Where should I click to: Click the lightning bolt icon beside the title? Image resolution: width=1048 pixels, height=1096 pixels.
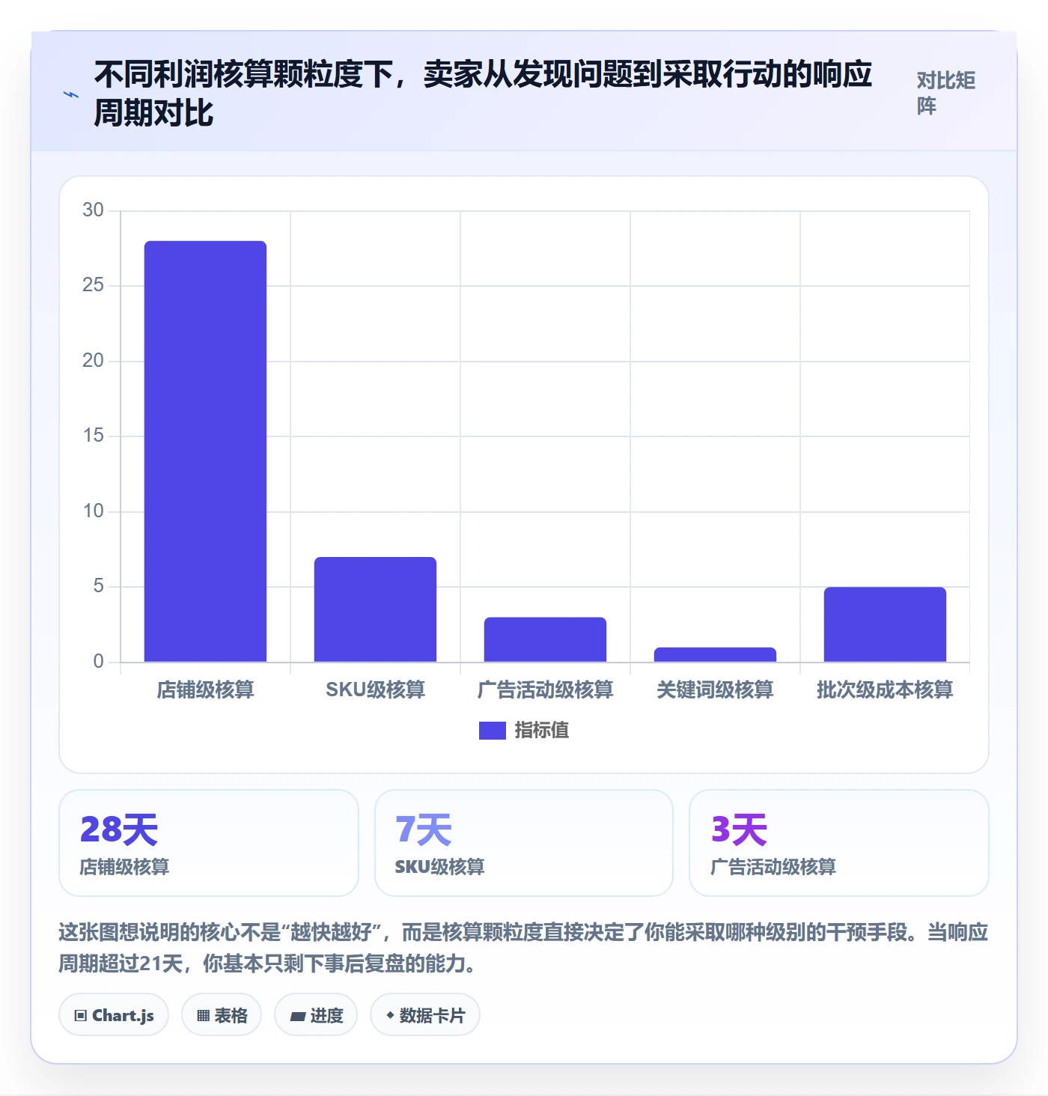pyautogui.click(x=71, y=94)
